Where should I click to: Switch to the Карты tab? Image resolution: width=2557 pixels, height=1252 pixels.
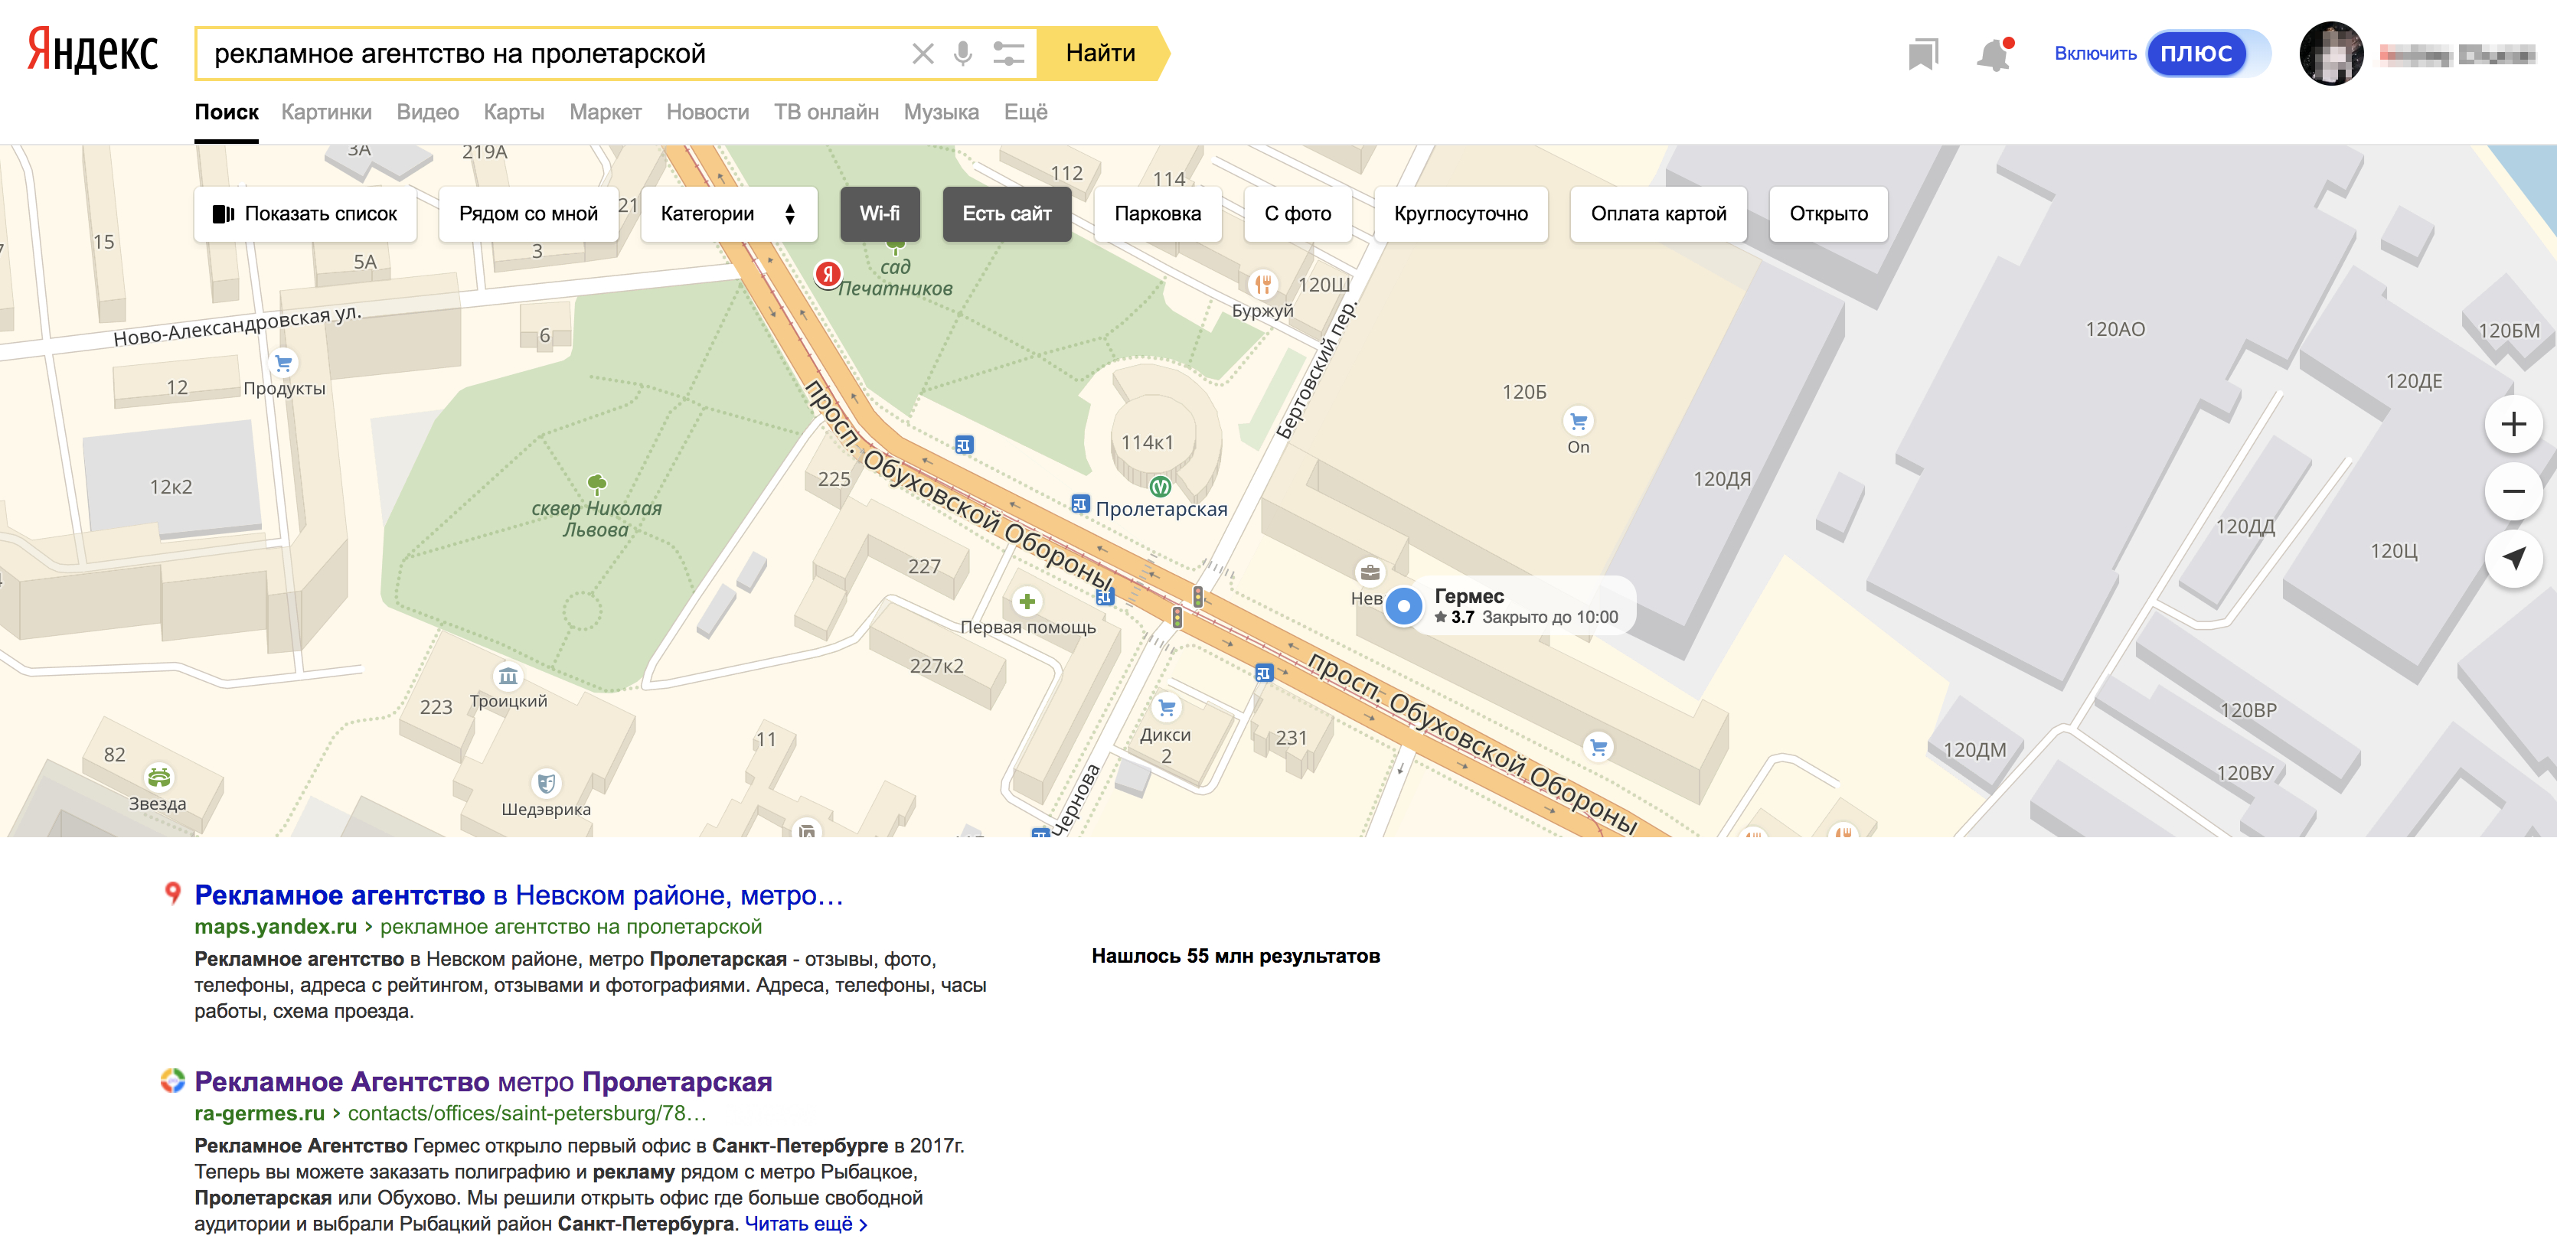pos(513,112)
